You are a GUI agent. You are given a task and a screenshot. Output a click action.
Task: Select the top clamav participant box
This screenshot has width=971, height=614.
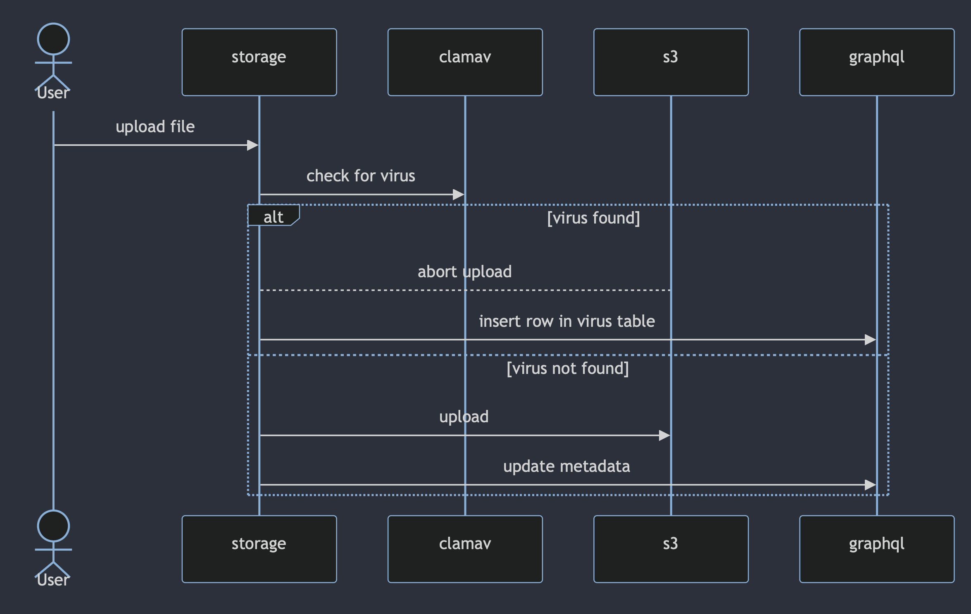[465, 62]
